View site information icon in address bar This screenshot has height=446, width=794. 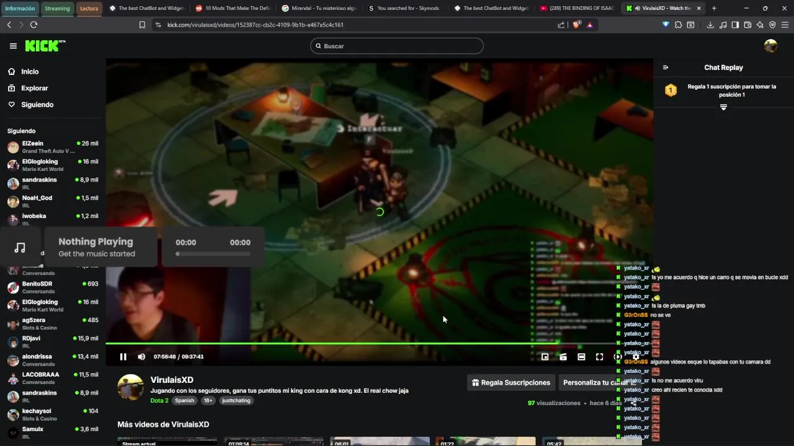(158, 25)
